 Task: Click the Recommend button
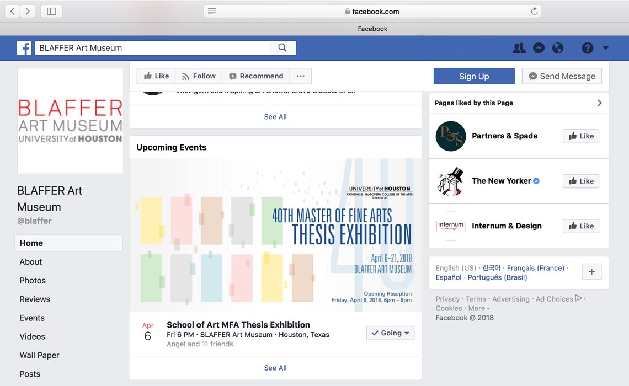coord(256,76)
